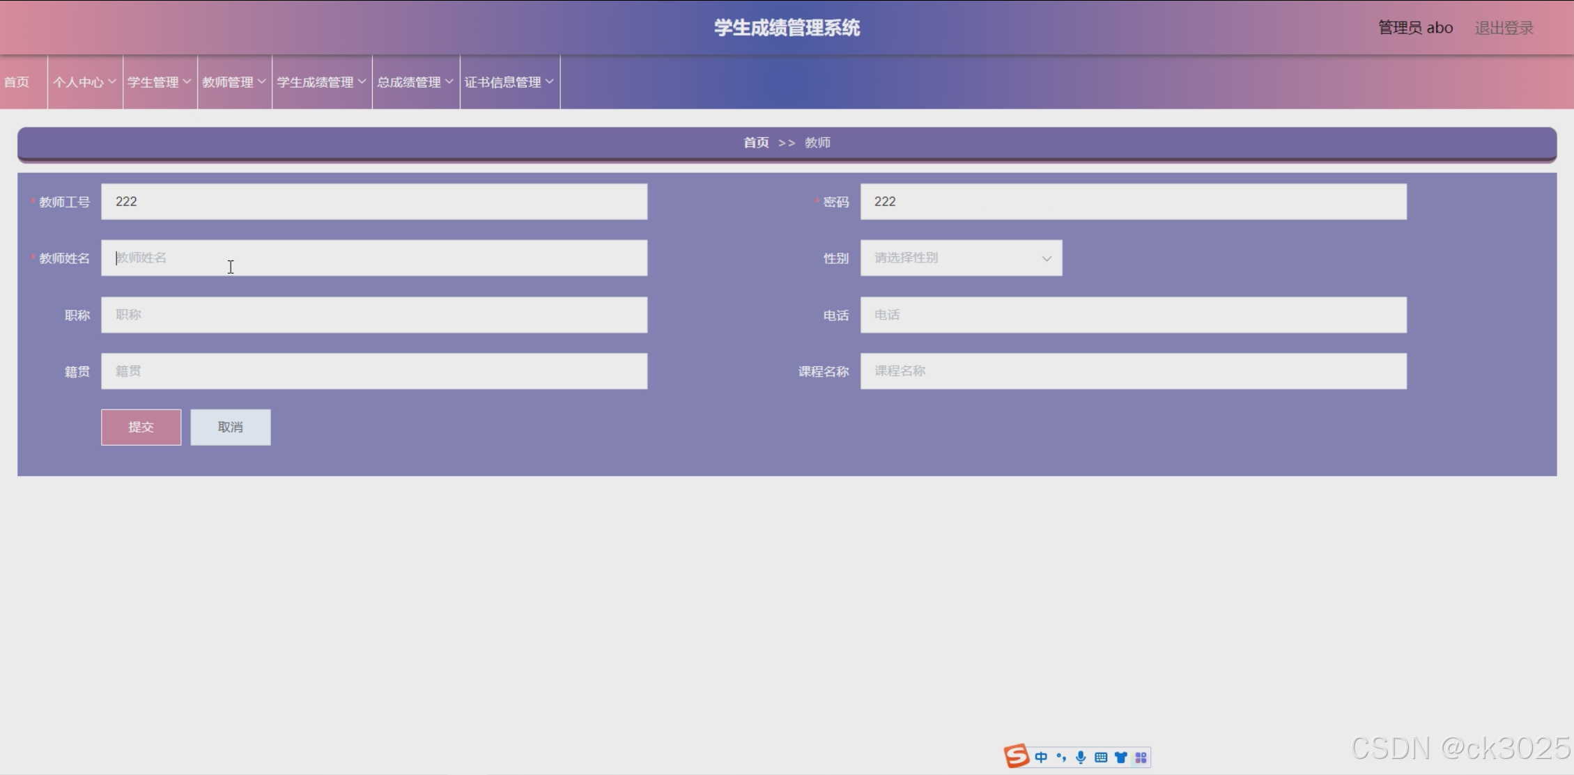Click the 退出登录 logout link
Image resolution: width=1574 pixels, height=775 pixels.
(1504, 28)
